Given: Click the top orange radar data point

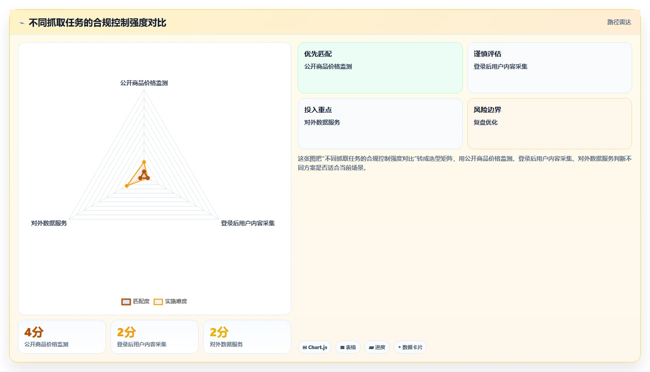Looking at the screenshot, I should click(144, 162).
